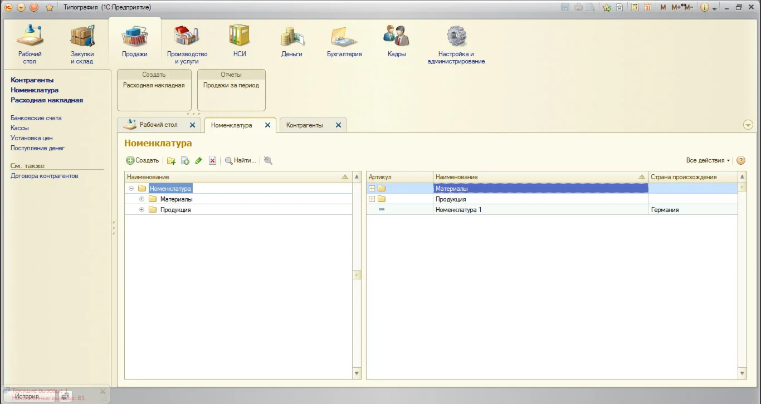Screen dimensions: 761x404
Task: Open the calendar icon in title bar
Action: (x=647, y=7)
